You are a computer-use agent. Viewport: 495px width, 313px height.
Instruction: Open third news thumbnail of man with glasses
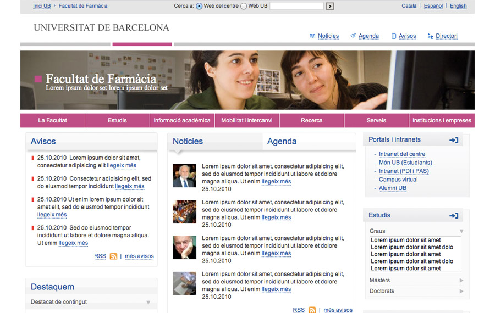(x=184, y=248)
